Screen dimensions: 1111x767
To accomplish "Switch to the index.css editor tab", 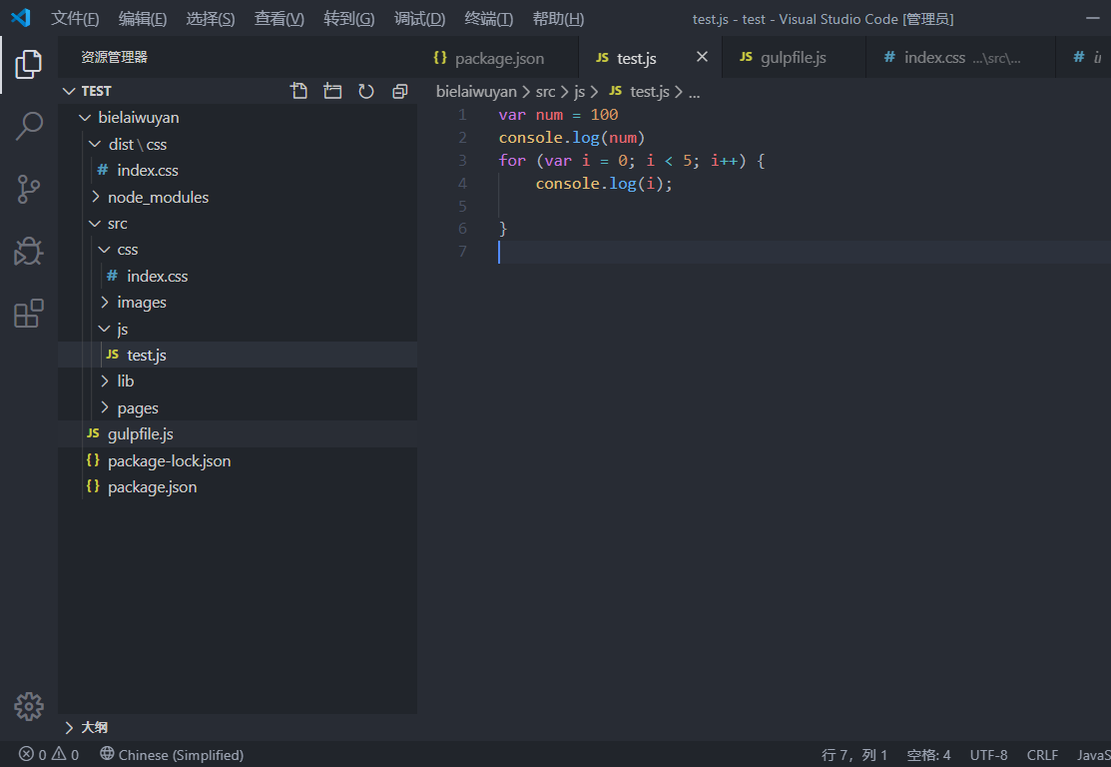I will tap(960, 57).
